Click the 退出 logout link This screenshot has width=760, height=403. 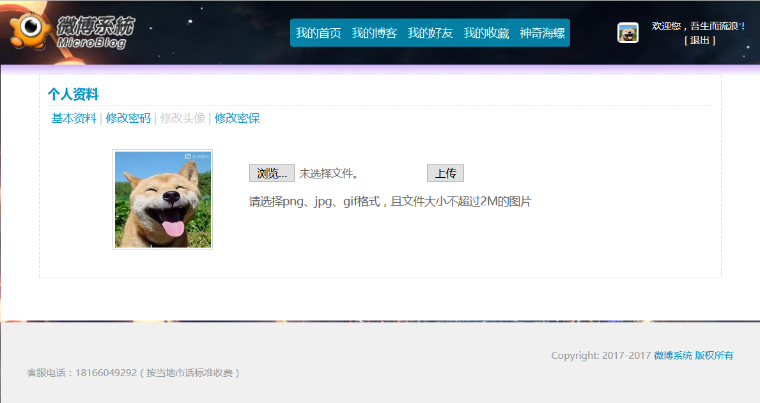(699, 40)
